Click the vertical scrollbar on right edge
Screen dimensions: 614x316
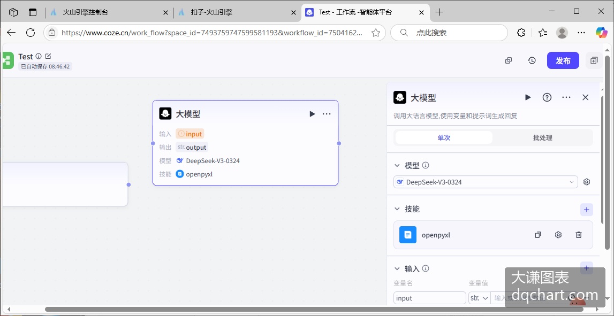point(608,152)
